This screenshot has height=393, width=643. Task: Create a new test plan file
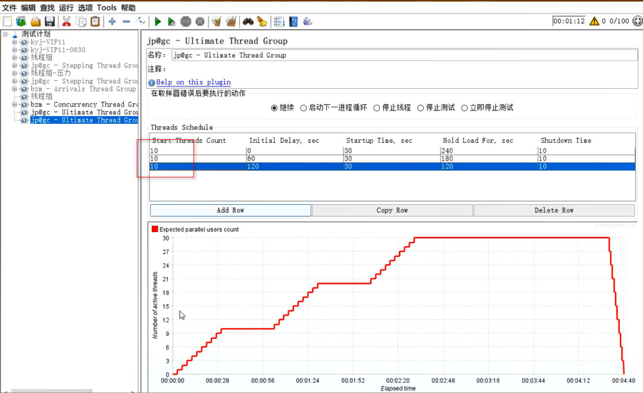(x=7, y=21)
